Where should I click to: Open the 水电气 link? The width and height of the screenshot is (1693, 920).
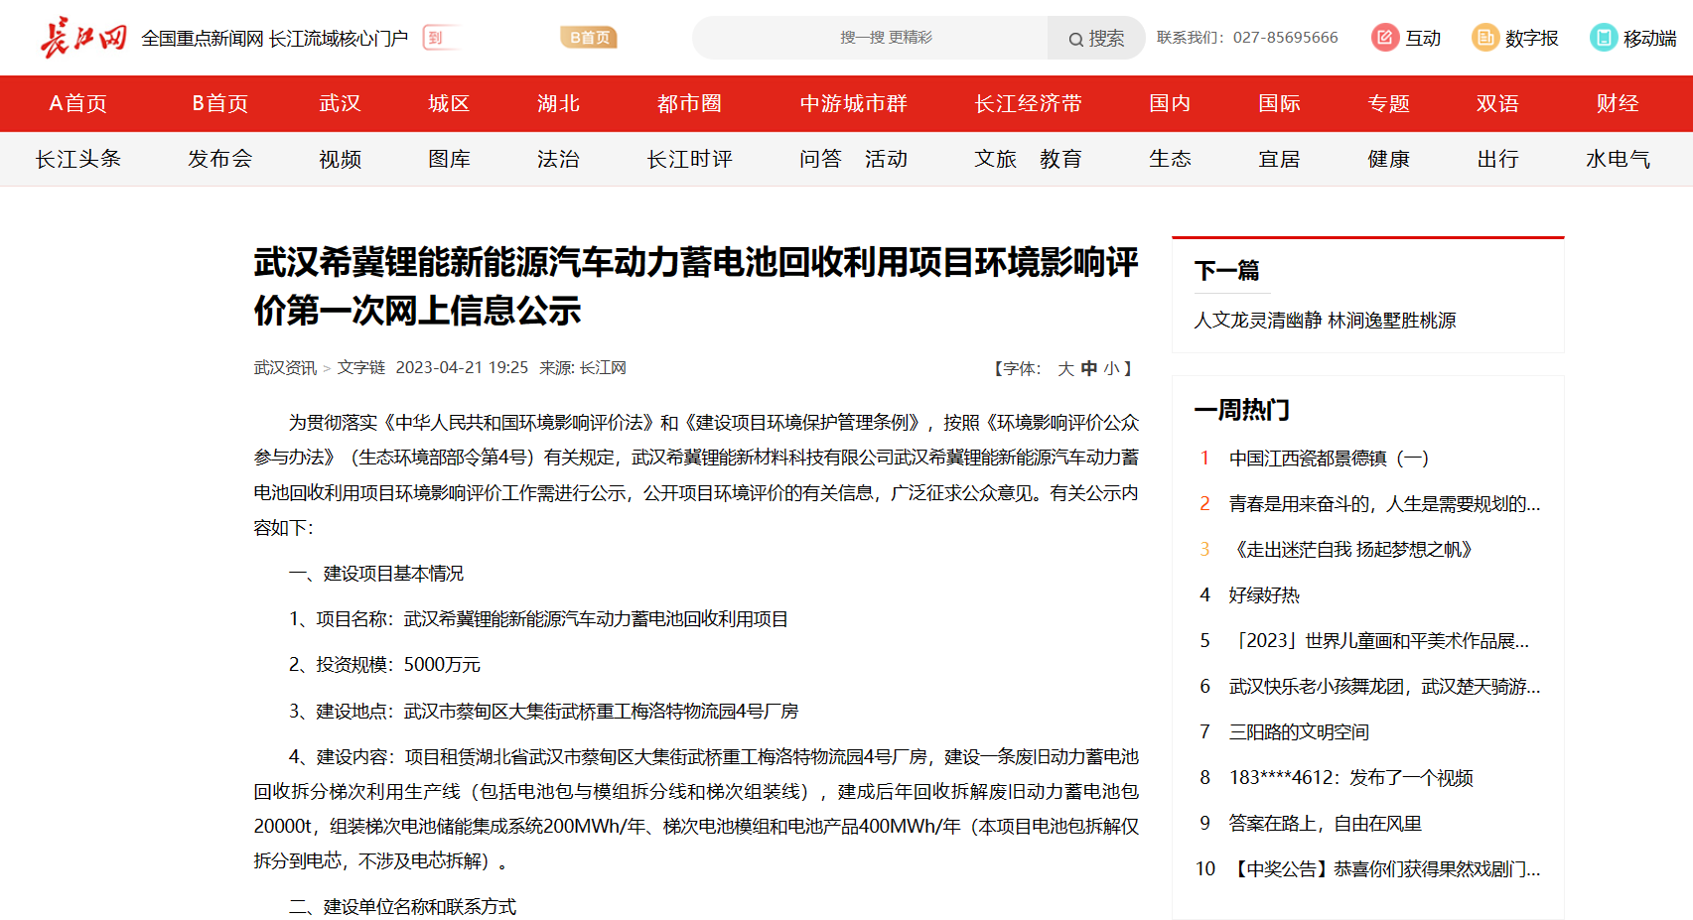tap(1618, 159)
